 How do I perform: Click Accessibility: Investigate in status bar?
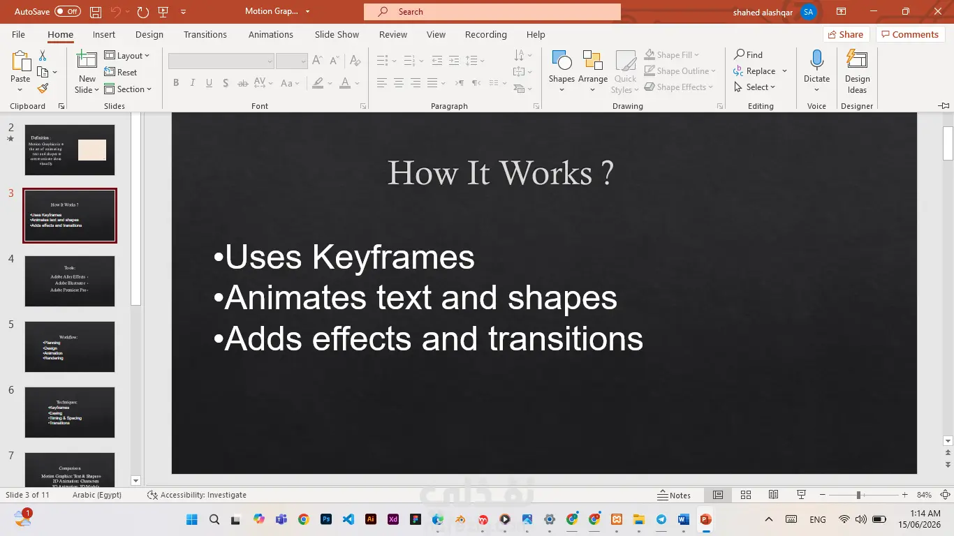pos(196,495)
